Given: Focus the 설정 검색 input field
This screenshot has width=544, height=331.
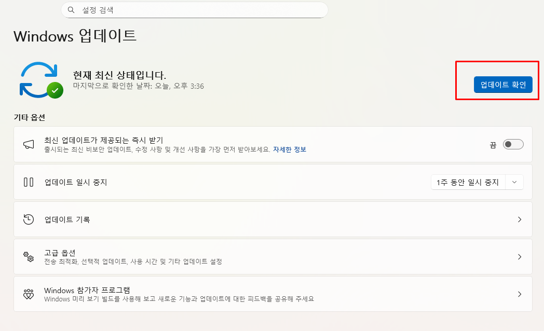Looking at the screenshot, I should click(195, 10).
